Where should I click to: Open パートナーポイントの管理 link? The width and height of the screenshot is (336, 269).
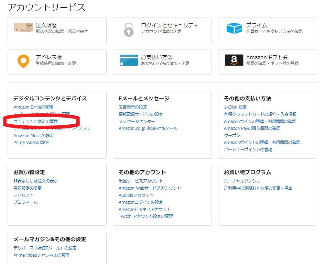[248, 149]
